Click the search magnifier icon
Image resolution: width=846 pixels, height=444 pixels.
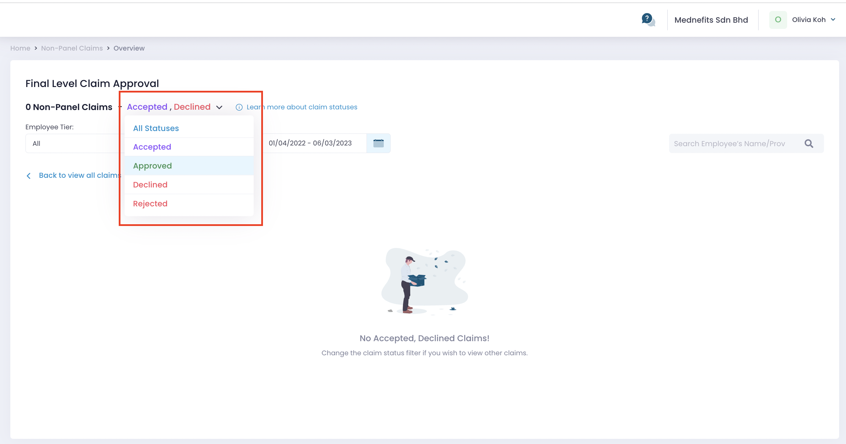point(809,143)
